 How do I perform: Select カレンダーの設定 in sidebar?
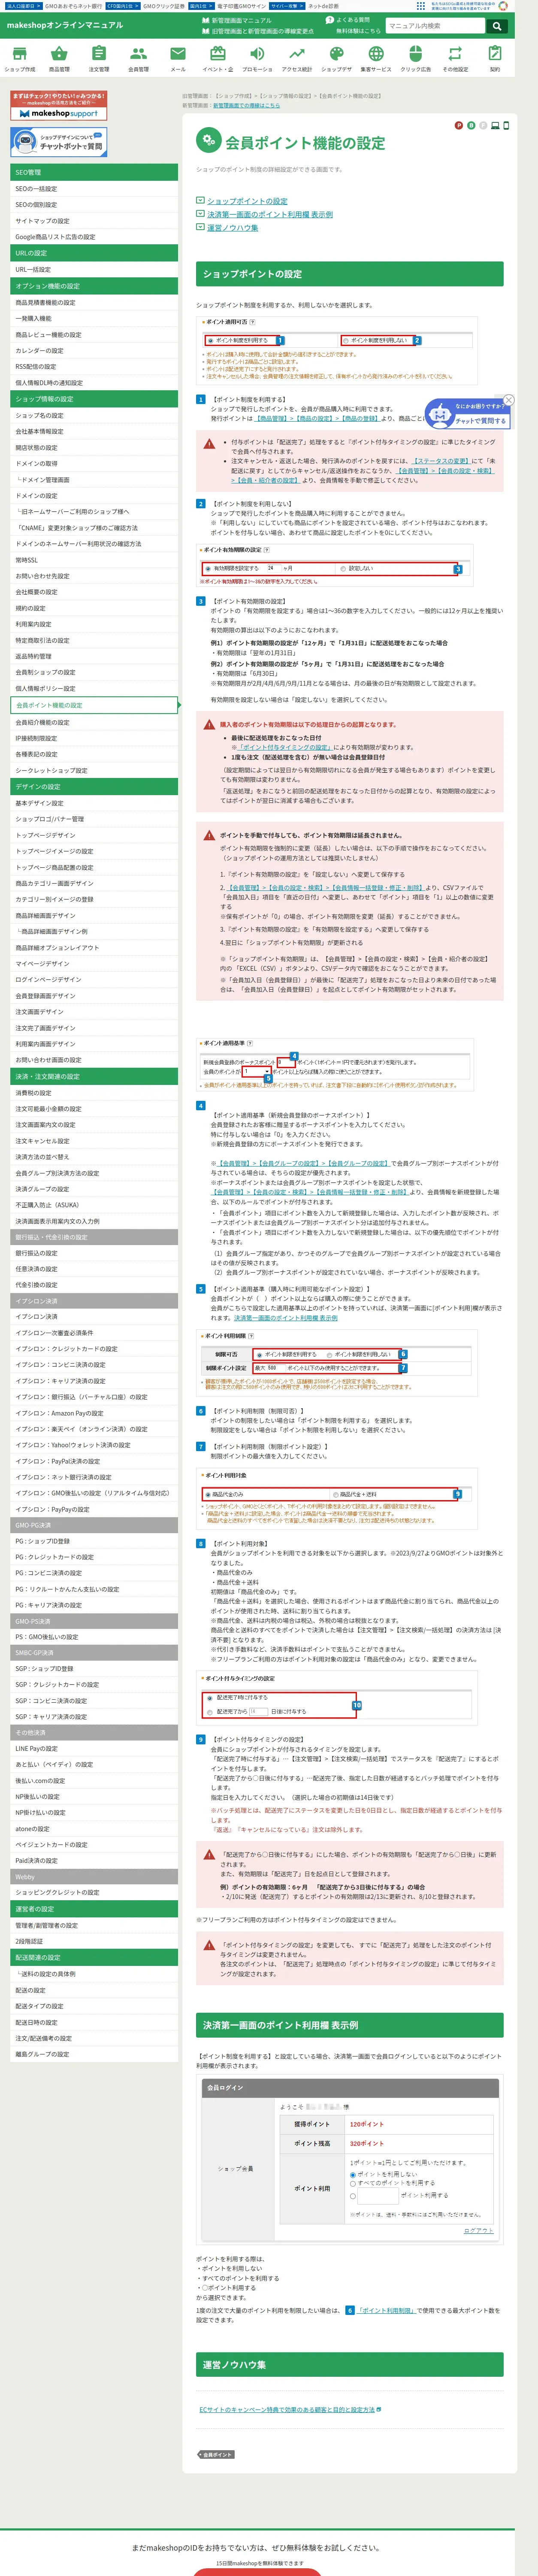point(94,351)
